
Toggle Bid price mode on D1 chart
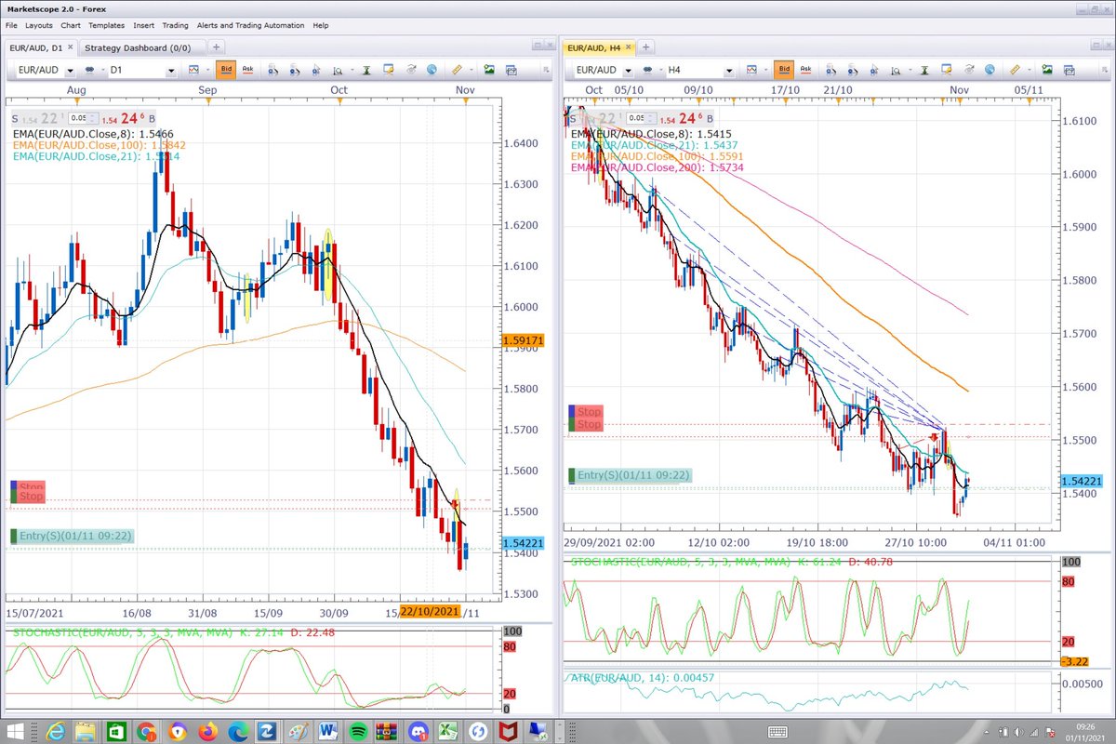[x=226, y=70]
